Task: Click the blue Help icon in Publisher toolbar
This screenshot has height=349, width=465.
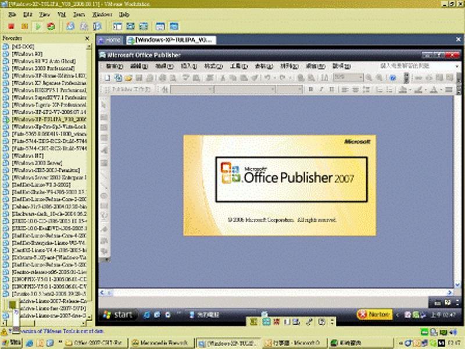Action: click(393, 78)
